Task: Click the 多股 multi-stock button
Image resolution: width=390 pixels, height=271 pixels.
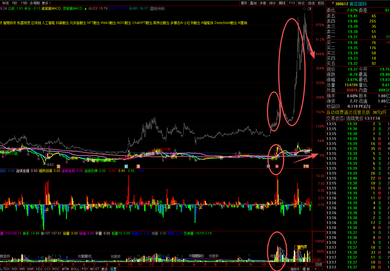Action: tap(263, 3)
